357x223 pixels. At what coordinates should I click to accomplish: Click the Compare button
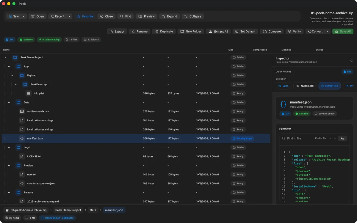click(x=272, y=31)
